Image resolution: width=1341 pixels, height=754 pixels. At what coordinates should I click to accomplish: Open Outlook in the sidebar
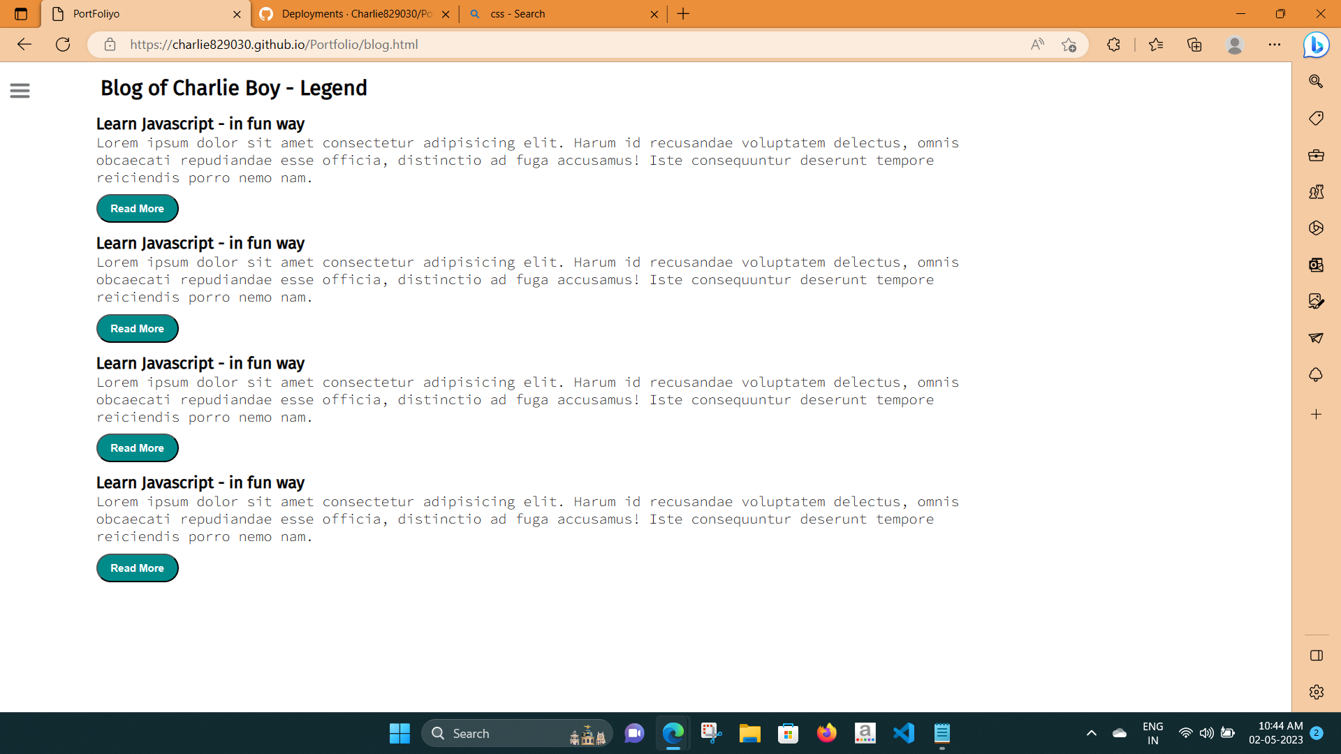pyautogui.click(x=1317, y=265)
